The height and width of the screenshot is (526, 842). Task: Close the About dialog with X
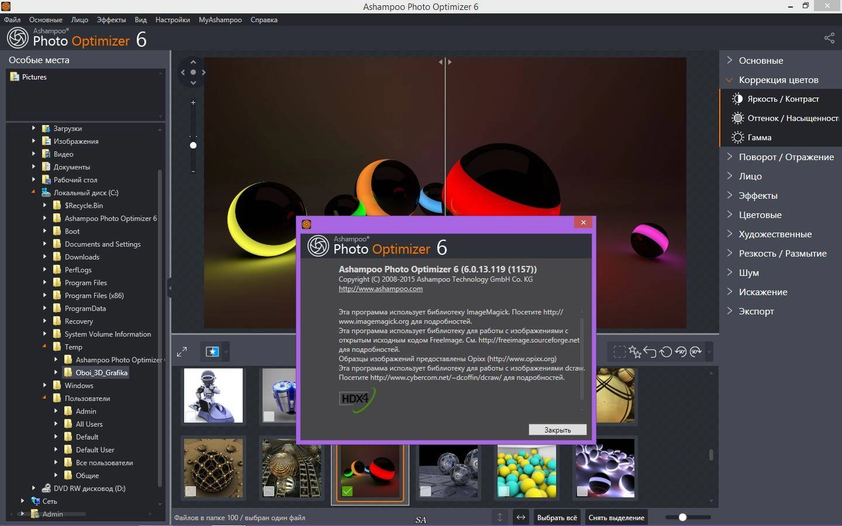point(583,223)
